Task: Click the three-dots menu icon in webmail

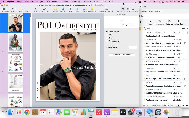Action: click(x=141, y=22)
